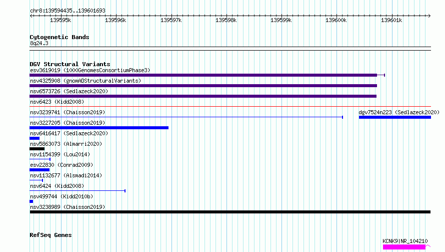Click the thin blue line under nsv1132677
Viewport: 445px width, 252px height.
click(x=36, y=180)
